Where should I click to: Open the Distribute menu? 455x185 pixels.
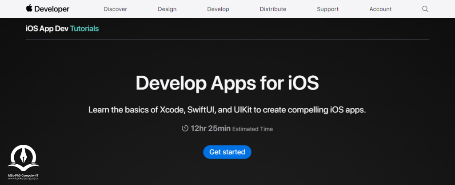(x=273, y=9)
